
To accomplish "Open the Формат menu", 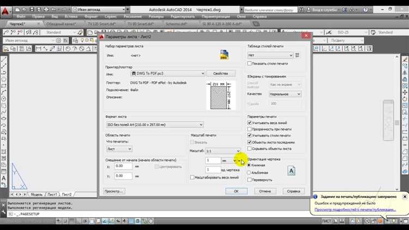I will click(91, 16).
